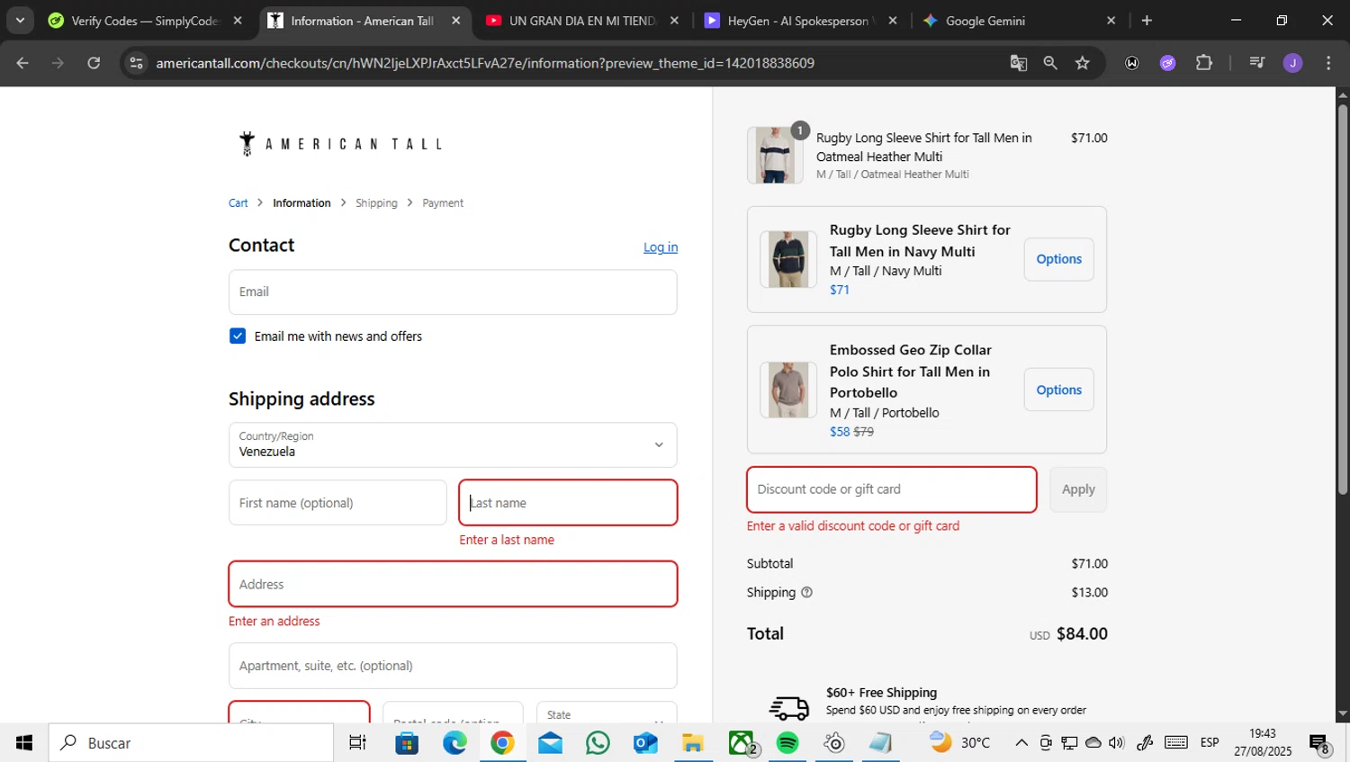Close the Google Gemini tab
The image size is (1350, 762).
coord(1111,21)
